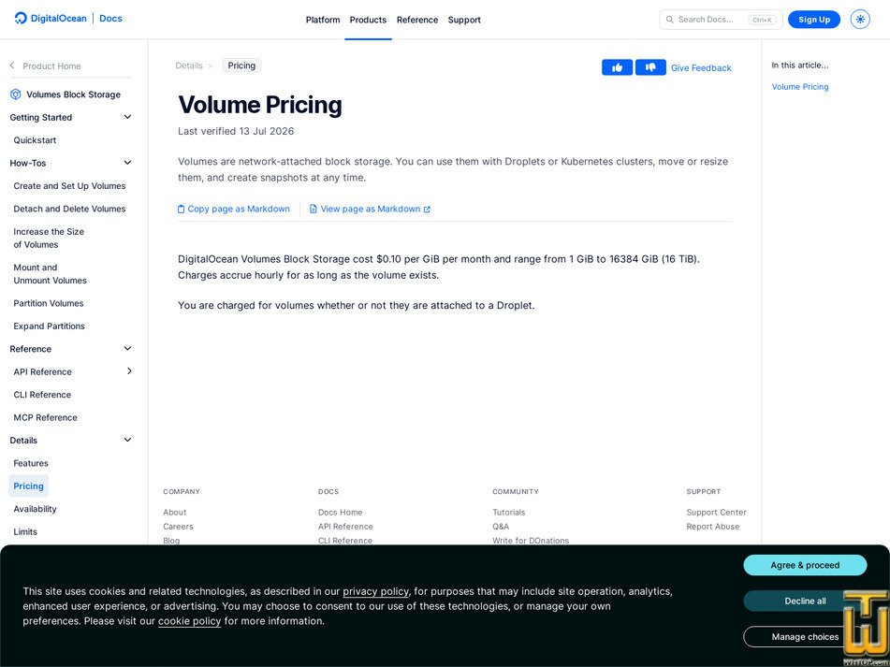This screenshot has width=890, height=667.
Task: Open the cookie policy link
Action: 190,621
